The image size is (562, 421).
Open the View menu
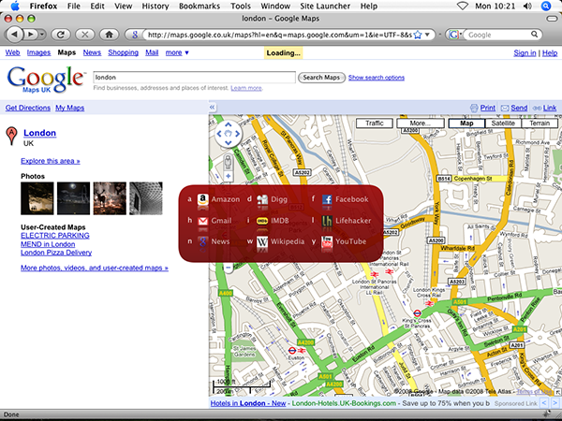(x=123, y=6)
